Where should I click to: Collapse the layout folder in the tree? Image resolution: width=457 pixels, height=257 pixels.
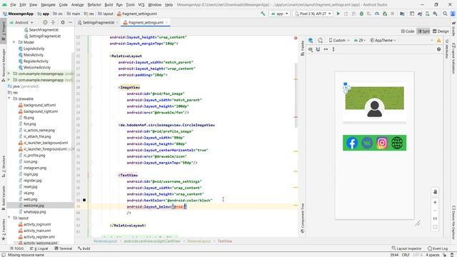pyautogui.click(x=9, y=218)
